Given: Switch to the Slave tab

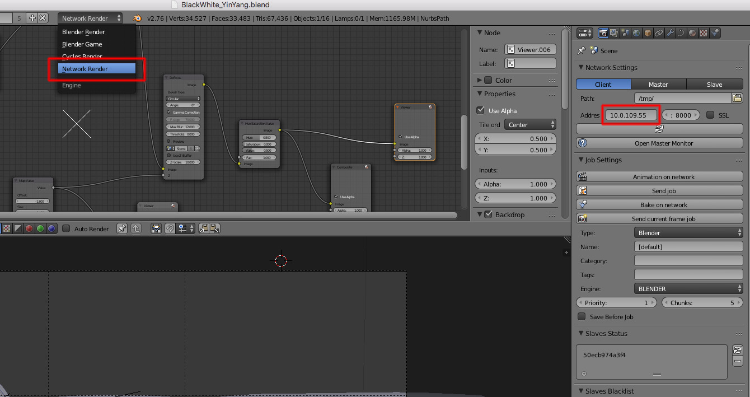Looking at the screenshot, I should (714, 85).
